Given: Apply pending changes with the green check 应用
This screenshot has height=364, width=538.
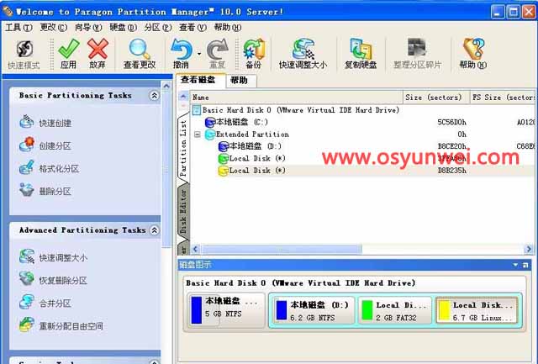Looking at the screenshot, I should [x=68, y=54].
